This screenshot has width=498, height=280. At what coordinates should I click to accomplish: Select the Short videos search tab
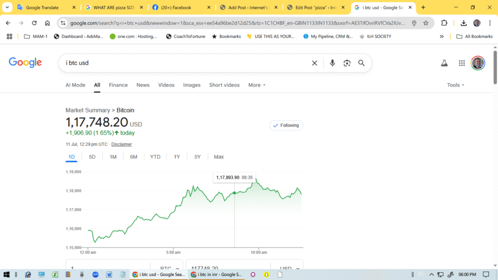point(224,85)
